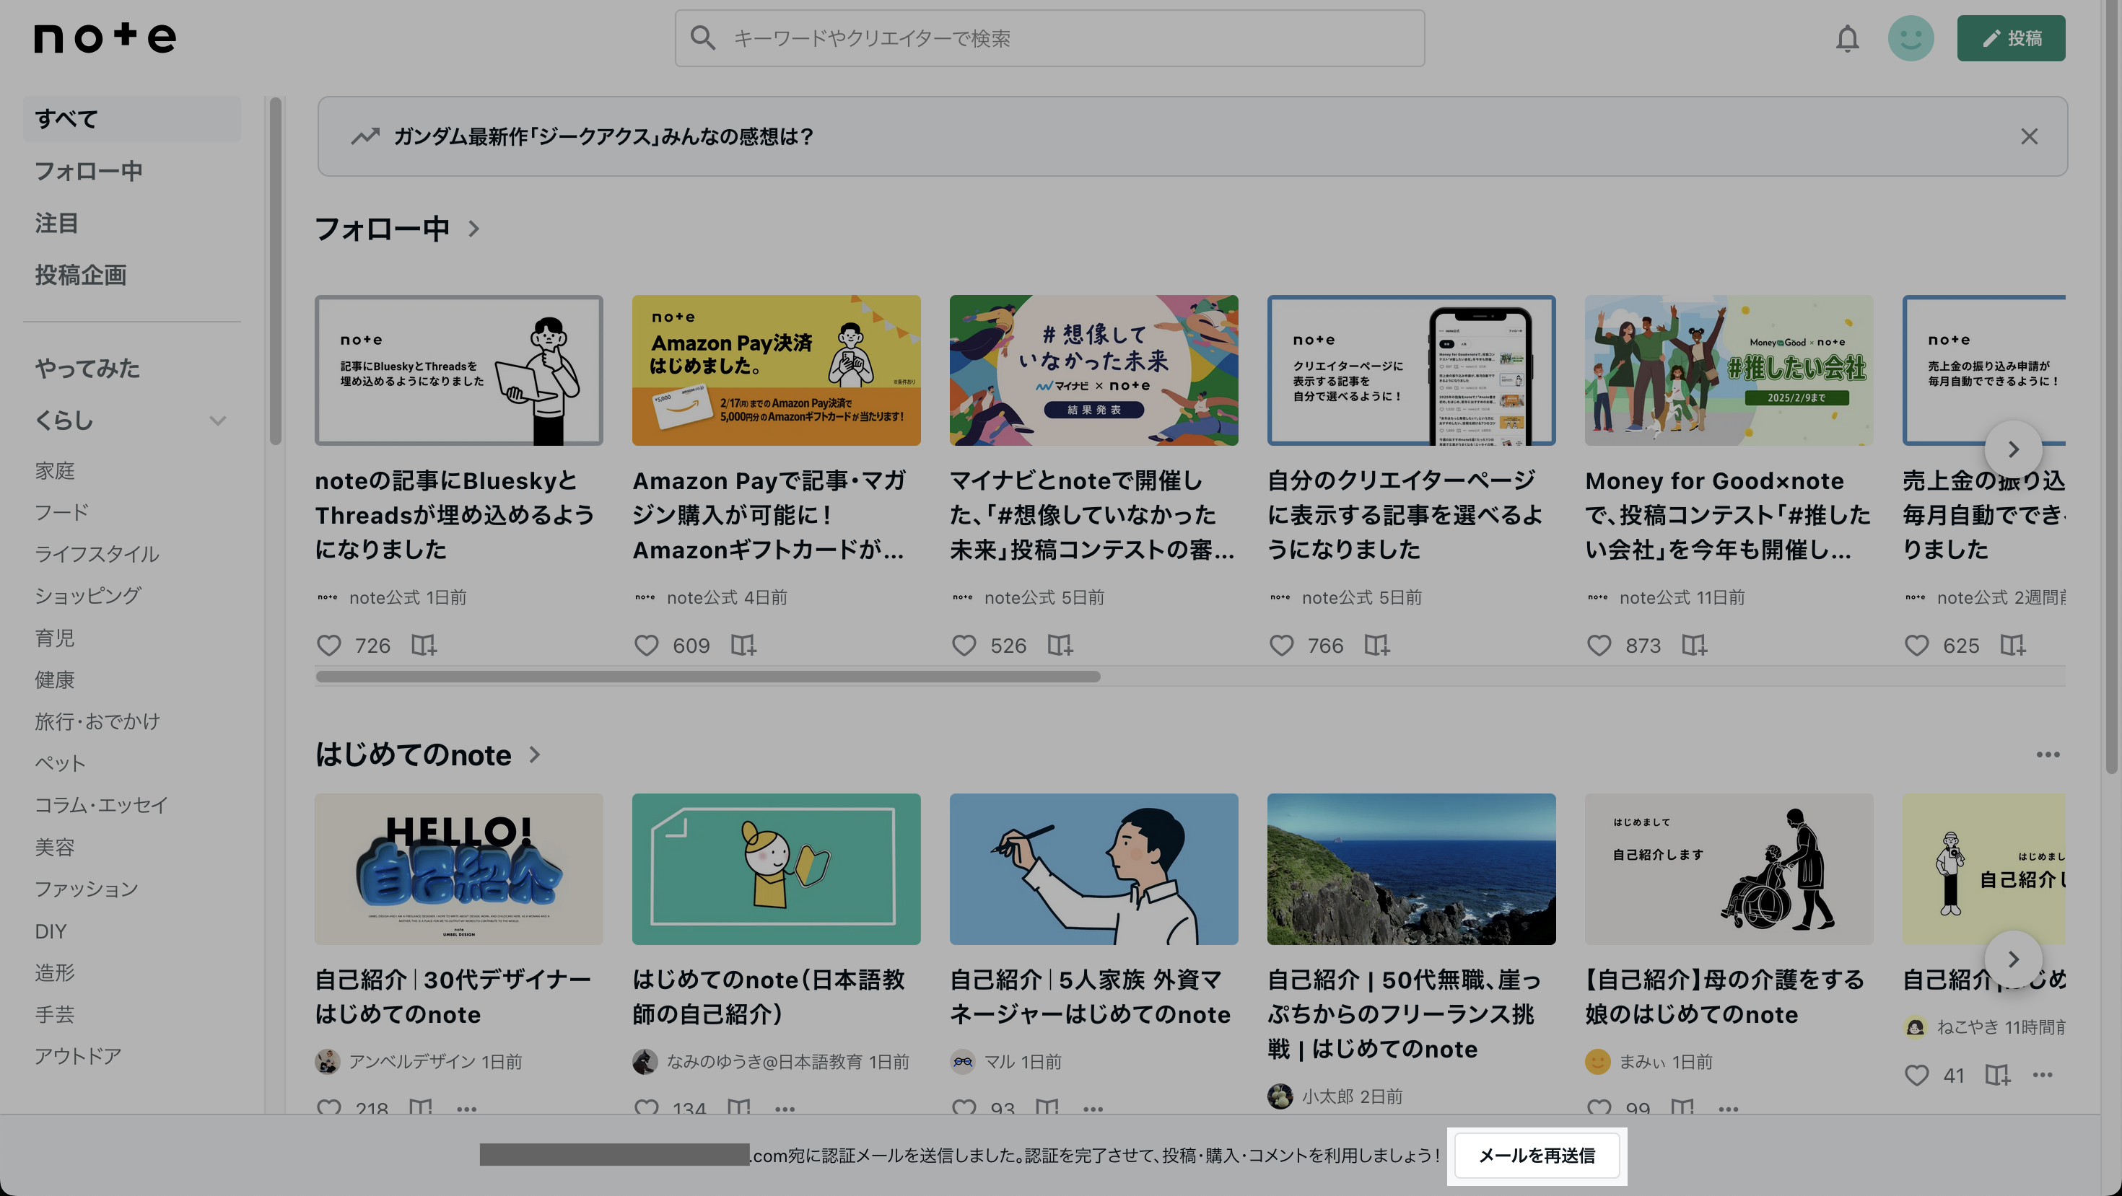Expand the くらし category chevron
The width and height of the screenshot is (2122, 1196).
pyautogui.click(x=217, y=421)
